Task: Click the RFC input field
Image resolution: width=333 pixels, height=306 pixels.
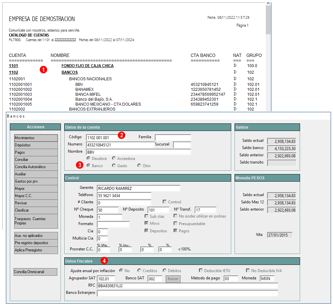Action: pos(187,286)
